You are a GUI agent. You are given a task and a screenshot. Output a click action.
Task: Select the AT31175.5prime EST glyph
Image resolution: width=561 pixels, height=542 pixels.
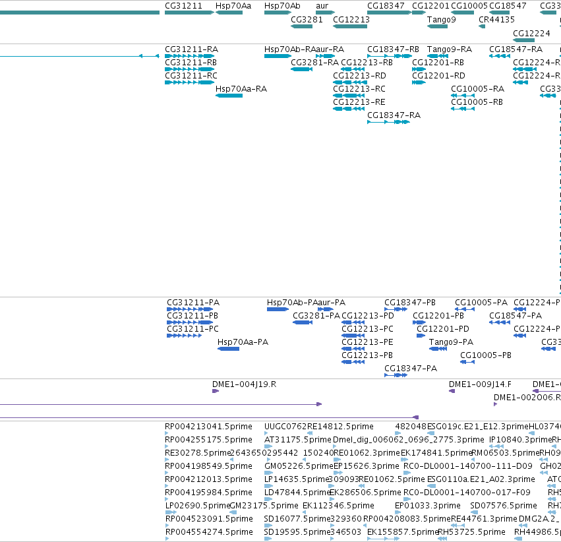coord(268,446)
